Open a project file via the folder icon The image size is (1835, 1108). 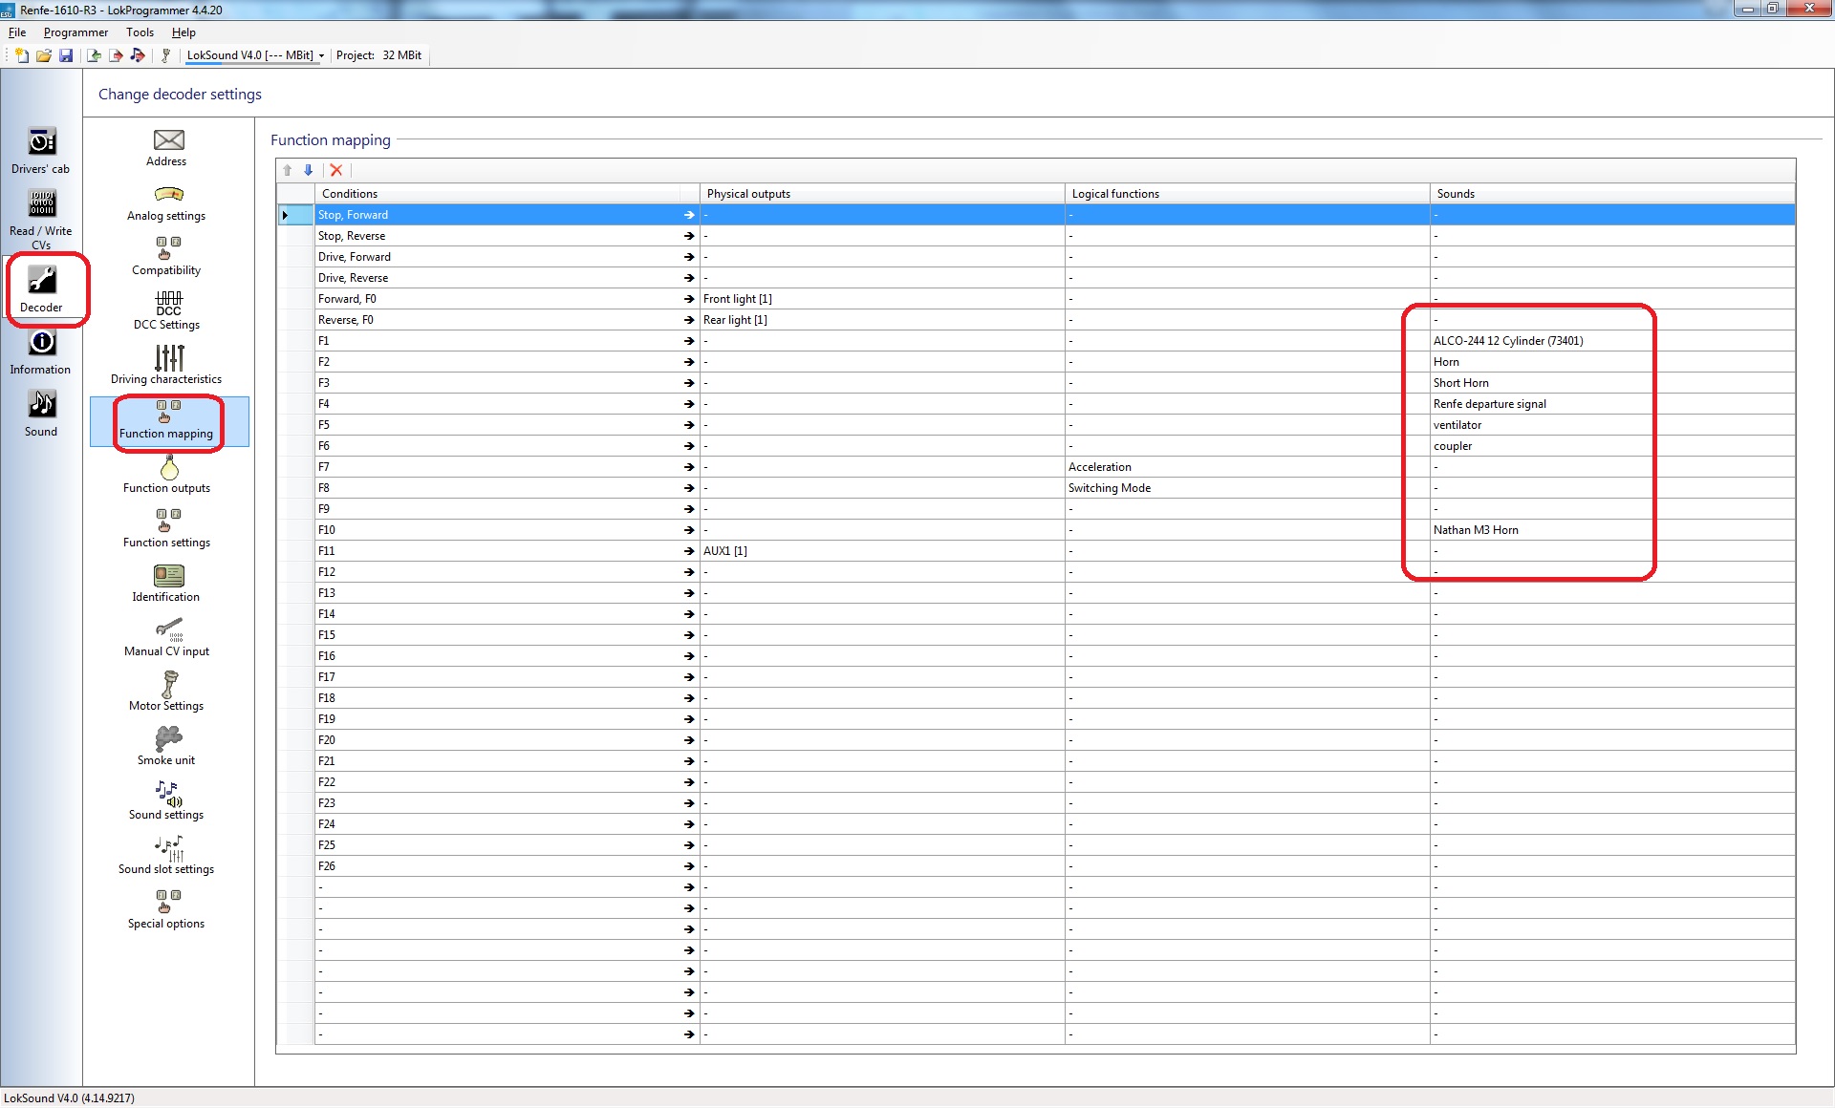tap(44, 55)
